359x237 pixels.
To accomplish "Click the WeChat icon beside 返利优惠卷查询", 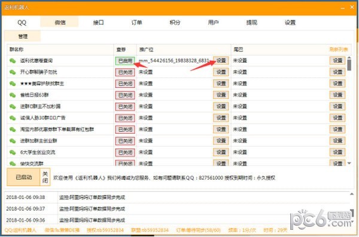I will (x=13, y=60).
